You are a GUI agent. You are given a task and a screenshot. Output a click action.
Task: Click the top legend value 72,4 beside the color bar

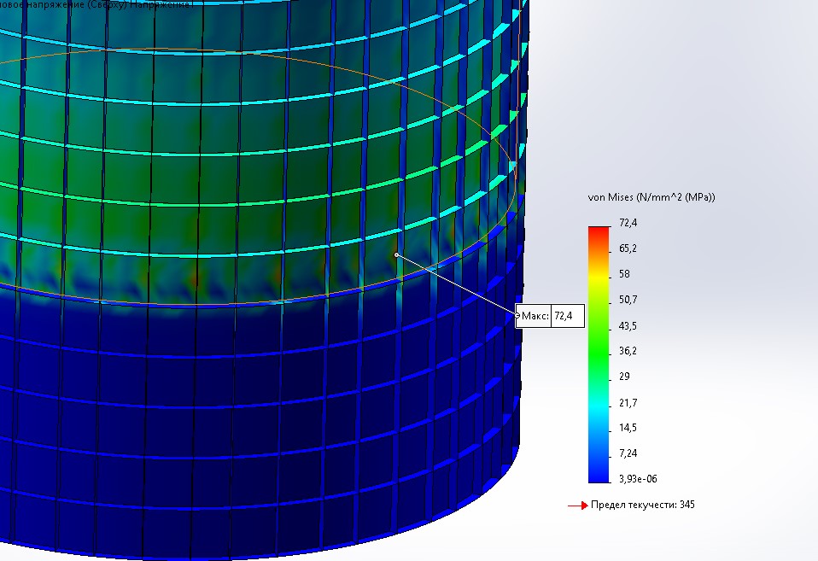[x=628, y=223]
